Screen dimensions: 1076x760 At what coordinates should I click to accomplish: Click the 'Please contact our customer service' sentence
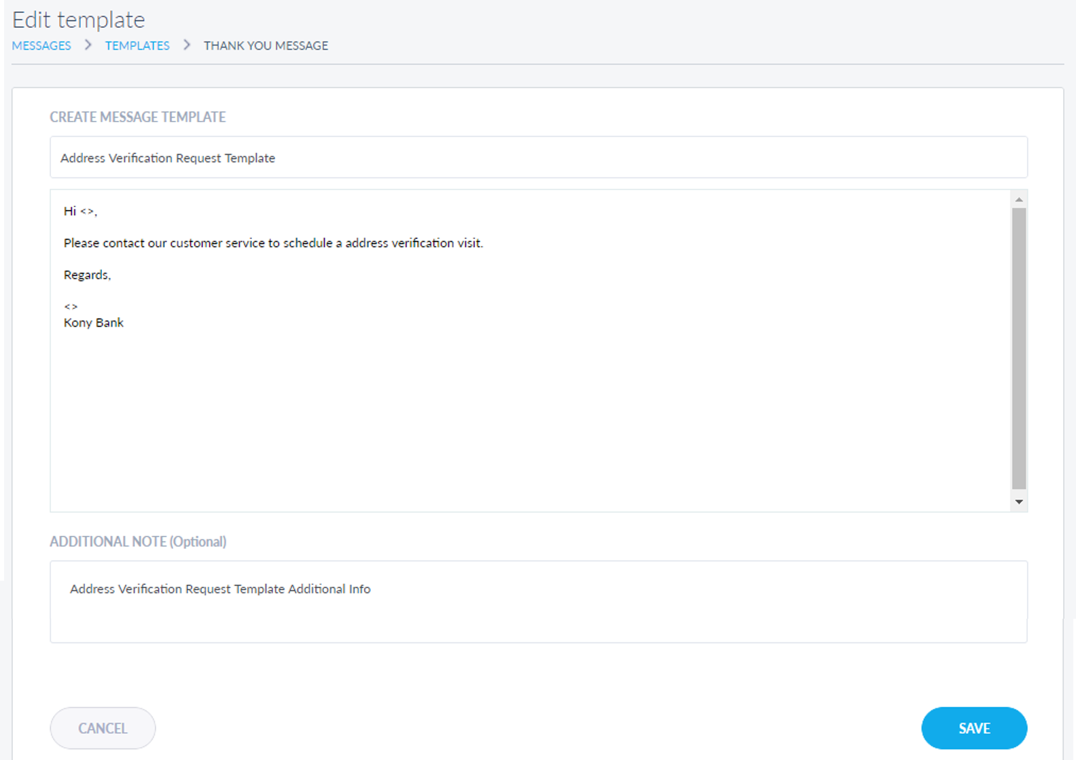point(273,243)
